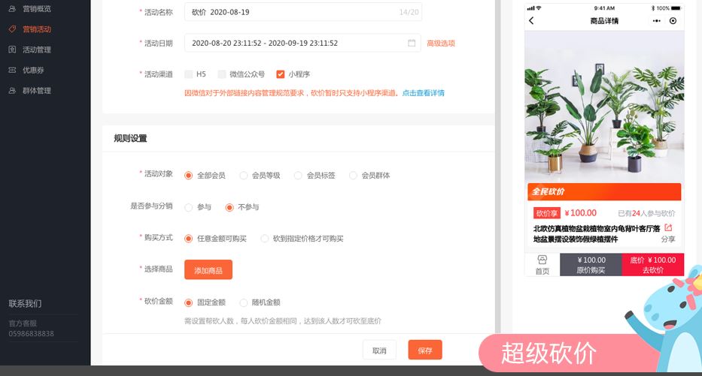Expand 高级选项 next to date range
The image size is (702, 376).
(441, 44)
